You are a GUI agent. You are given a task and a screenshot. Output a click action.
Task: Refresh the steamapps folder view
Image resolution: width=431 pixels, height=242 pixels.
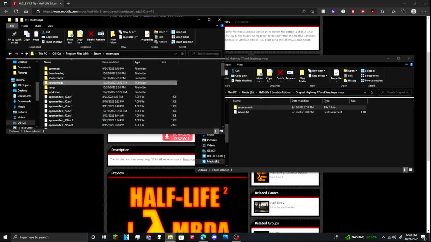pyautogui.click(x=182, y=53)
